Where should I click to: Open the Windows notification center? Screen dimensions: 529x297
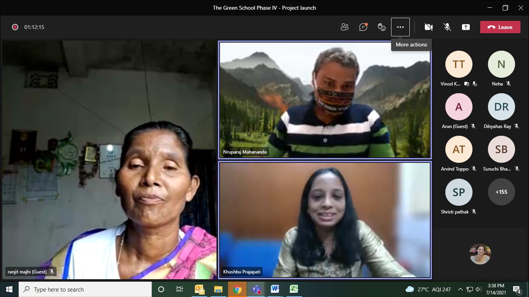(517, 289)
